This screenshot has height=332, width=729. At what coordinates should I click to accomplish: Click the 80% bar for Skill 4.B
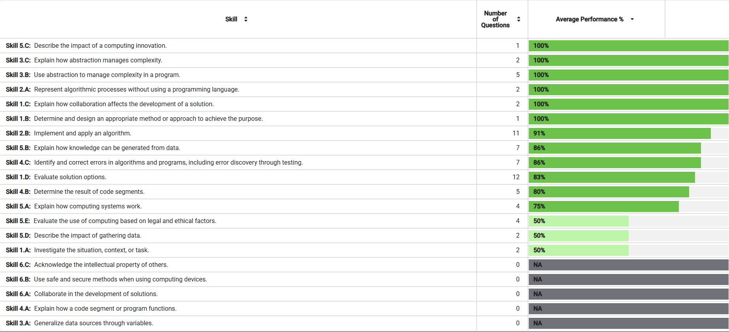pyautogui.click(x=609, y=192)
